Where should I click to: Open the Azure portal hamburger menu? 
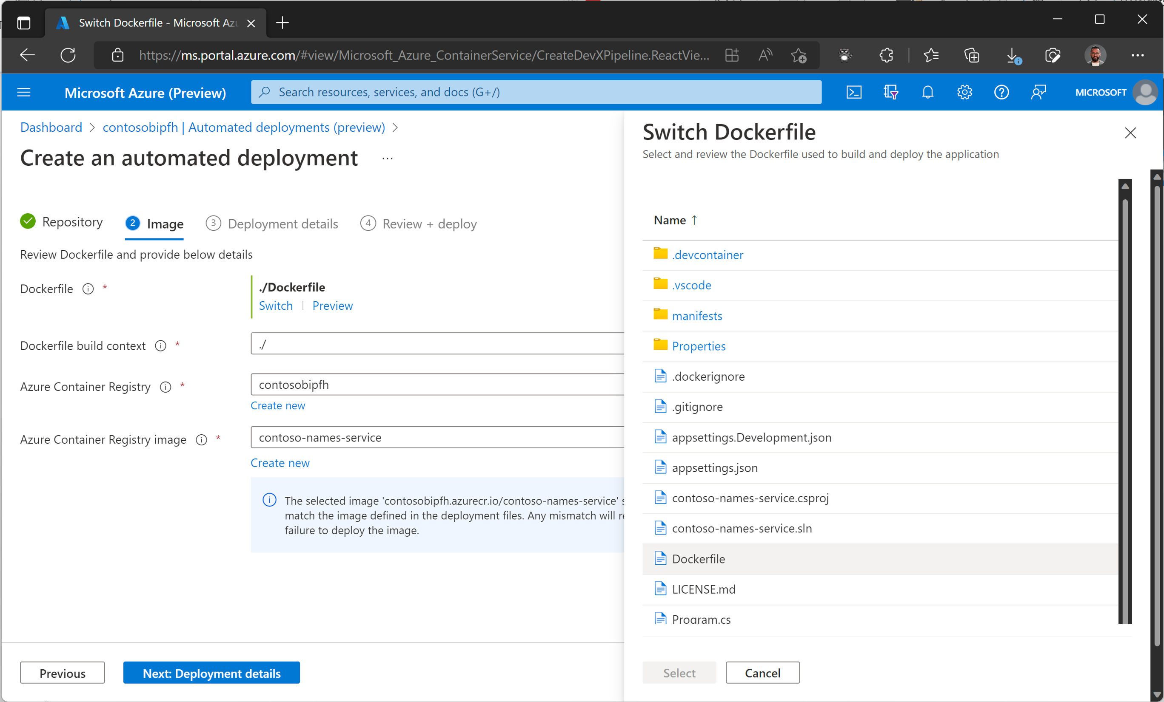pos(24,92)
